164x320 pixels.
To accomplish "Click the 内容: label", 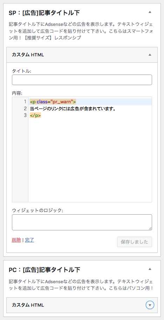I will (17, 93).
